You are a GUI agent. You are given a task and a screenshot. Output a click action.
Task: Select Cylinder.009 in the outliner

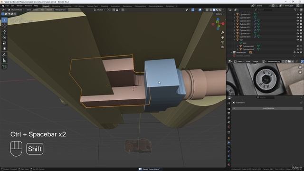[x=248, y=49]
